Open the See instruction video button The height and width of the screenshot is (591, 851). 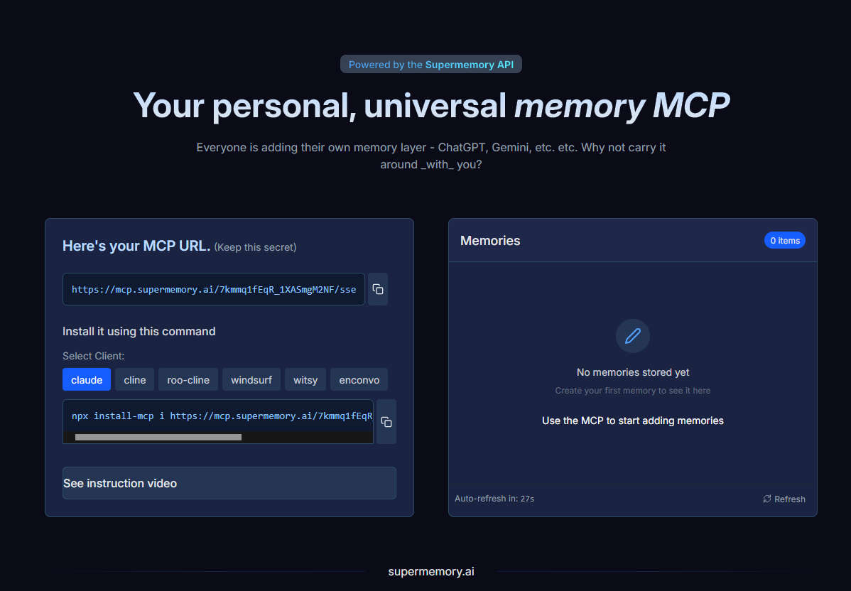229,483
